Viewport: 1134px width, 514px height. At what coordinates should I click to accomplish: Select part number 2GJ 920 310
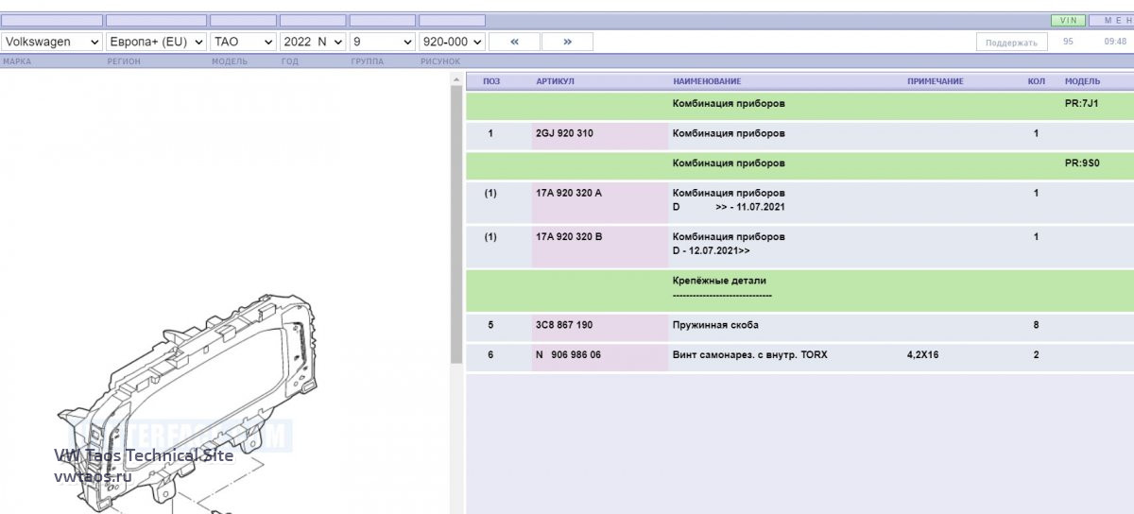pyautogui.click(x=565, y=133)
